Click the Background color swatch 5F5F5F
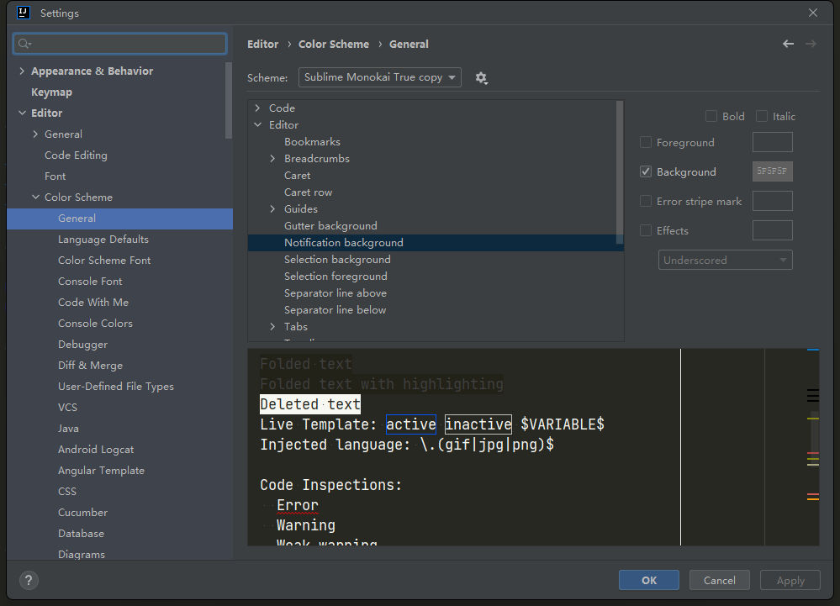Viewport: 840px width, 606px height. click(x=773, y=171)
